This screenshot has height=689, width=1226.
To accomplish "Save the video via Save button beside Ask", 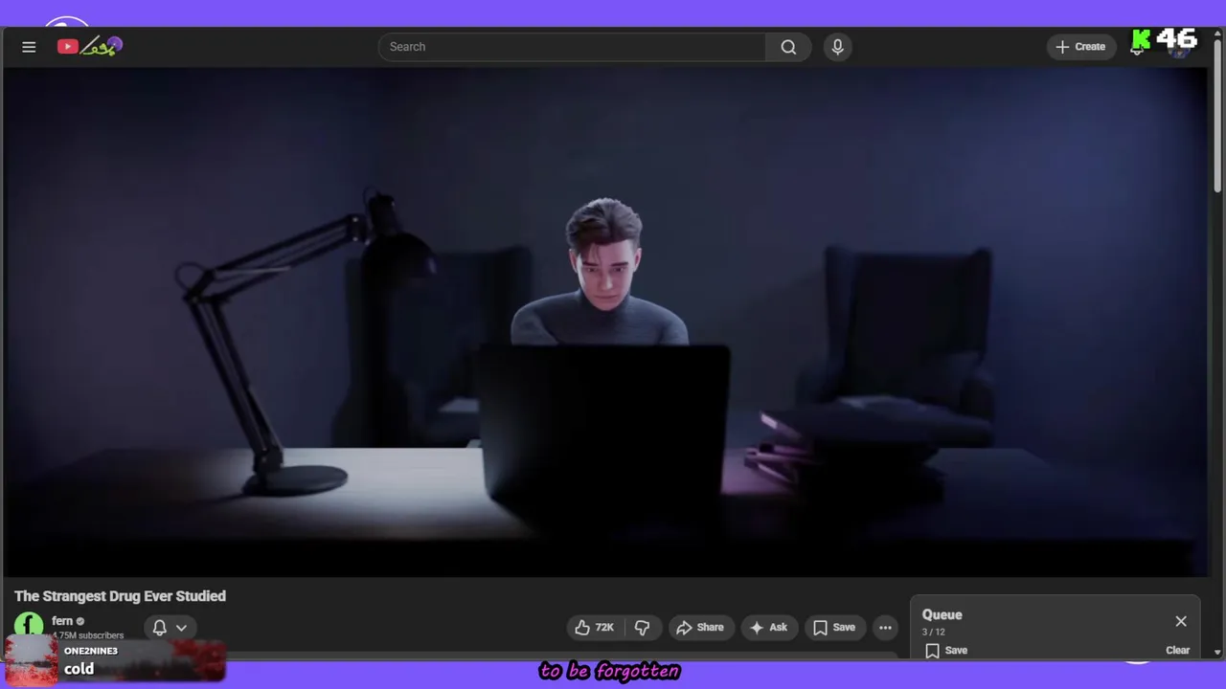I will (834, 628).
